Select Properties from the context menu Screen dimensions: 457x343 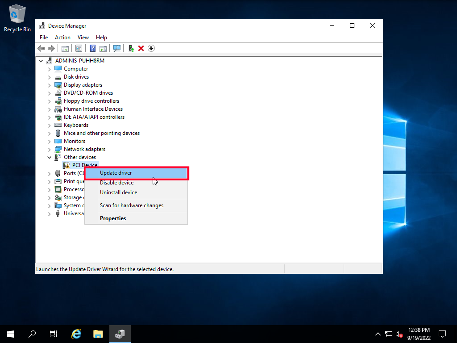(x=113, y=218)
